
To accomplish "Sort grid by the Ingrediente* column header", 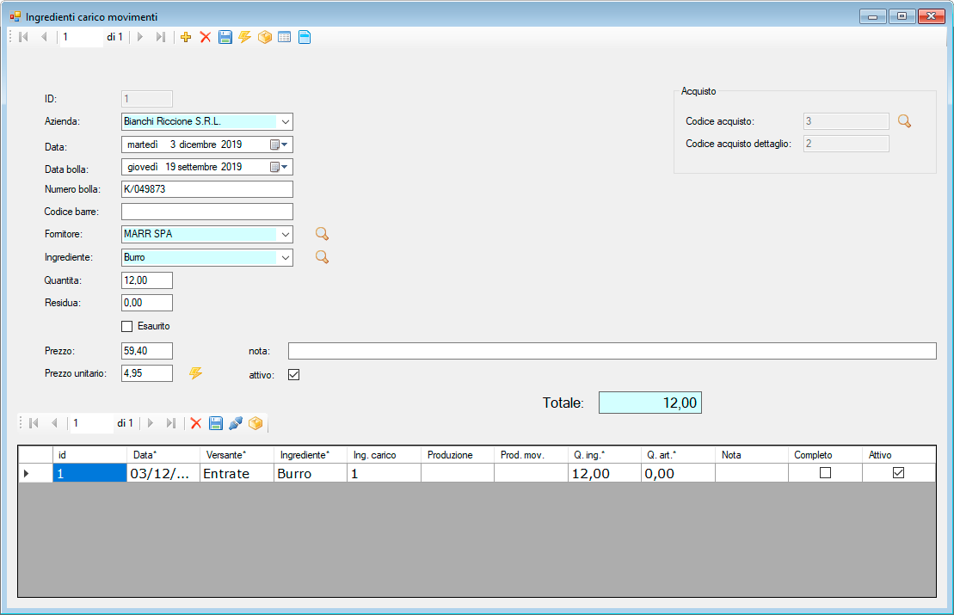I will tap(311, 455).
